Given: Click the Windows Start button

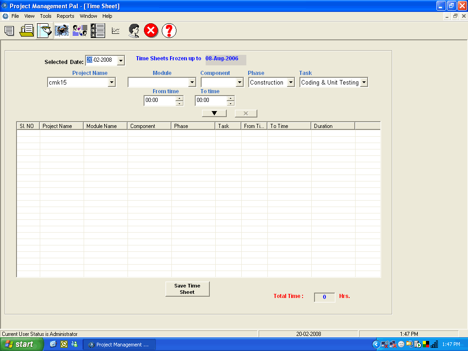Looking at the screenshot, I should 21,345.
